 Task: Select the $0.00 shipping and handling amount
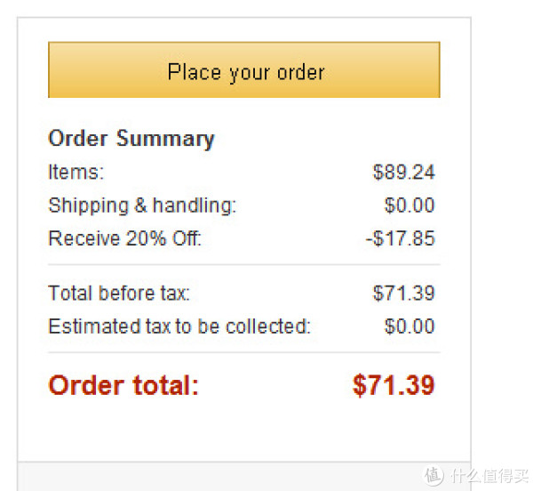coord(410,205)
